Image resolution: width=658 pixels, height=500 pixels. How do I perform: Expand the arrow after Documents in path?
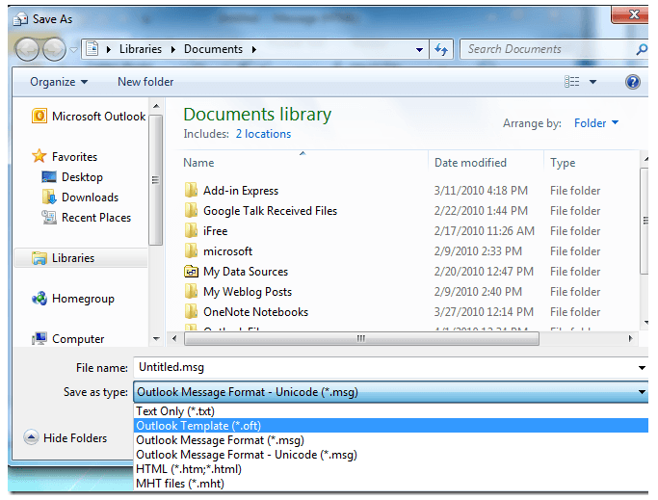coord(254,49)
